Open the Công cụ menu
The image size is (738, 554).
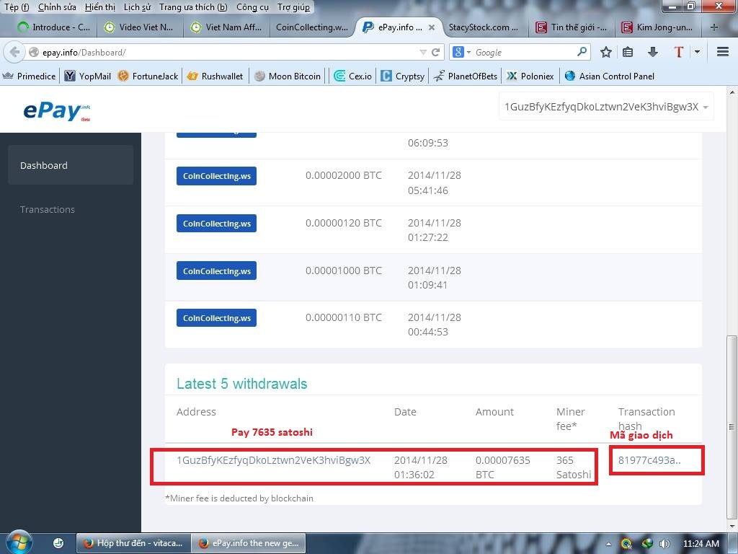252,7
